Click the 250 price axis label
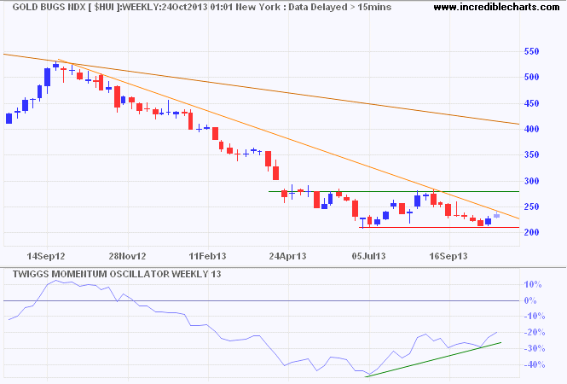Screen dimensions: 567x384 coord(531,207)
